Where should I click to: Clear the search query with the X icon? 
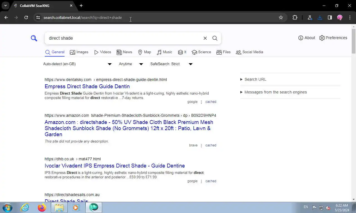(205, 38)
